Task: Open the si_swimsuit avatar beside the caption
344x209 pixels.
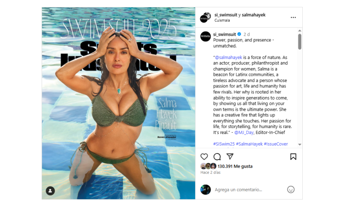Action: (x=206, y=37)
